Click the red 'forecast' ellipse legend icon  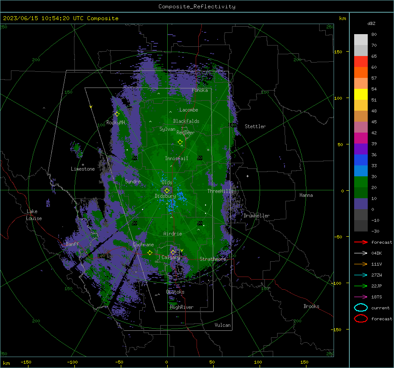[361, 319]
